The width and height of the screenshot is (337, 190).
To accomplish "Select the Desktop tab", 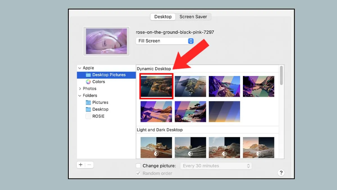I will (x=163, y=17).
